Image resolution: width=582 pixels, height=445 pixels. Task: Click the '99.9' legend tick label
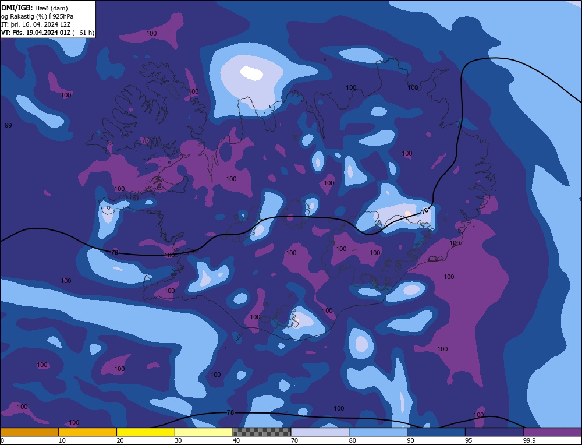(529, 440)
